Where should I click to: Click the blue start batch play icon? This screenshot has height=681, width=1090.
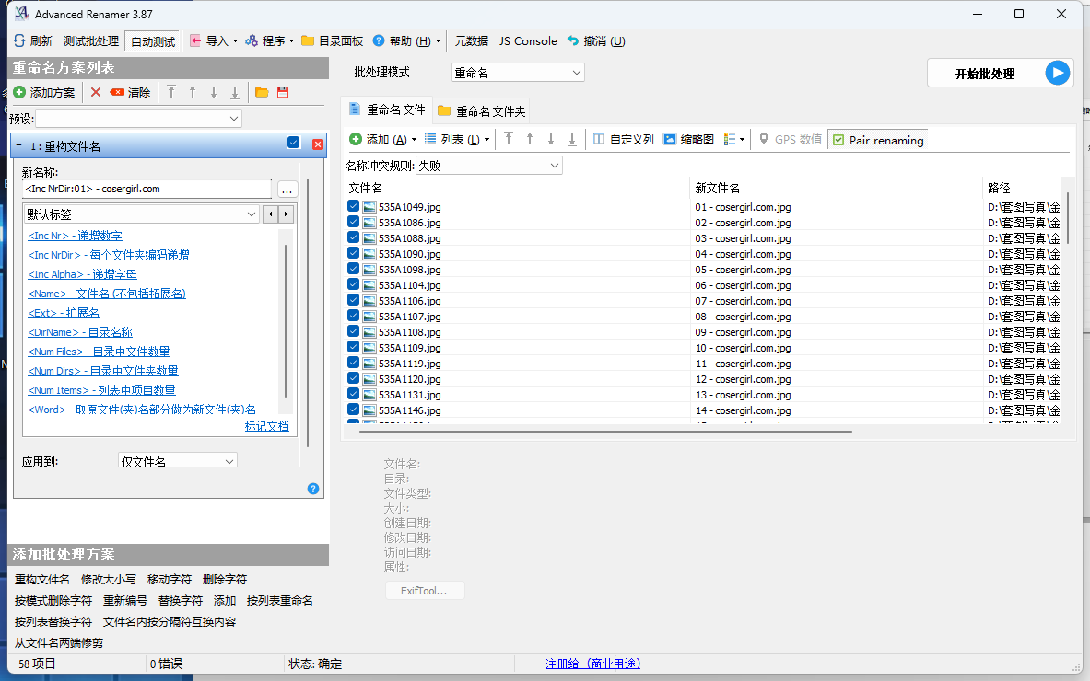[1058, 74]
